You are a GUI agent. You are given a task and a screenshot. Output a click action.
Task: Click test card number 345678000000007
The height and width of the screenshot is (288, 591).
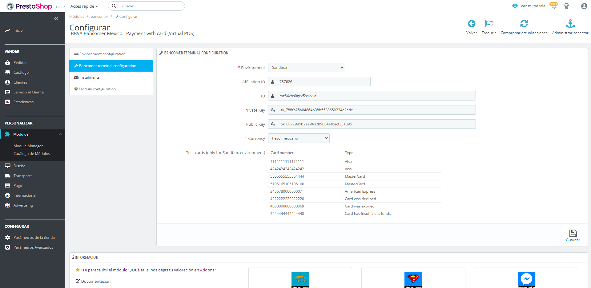[286, 191]
